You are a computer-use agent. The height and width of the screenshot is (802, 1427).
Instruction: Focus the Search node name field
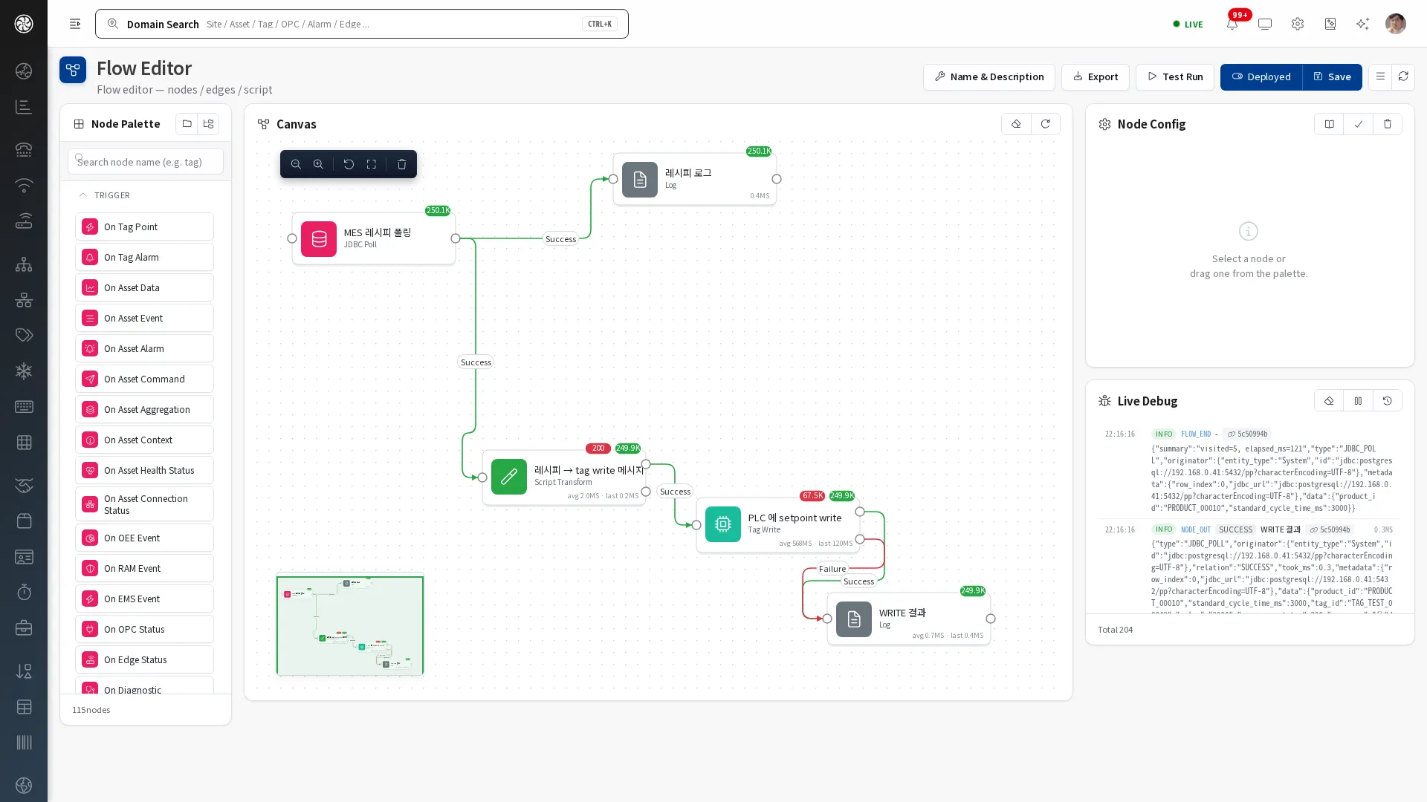(x=146, y=162)
